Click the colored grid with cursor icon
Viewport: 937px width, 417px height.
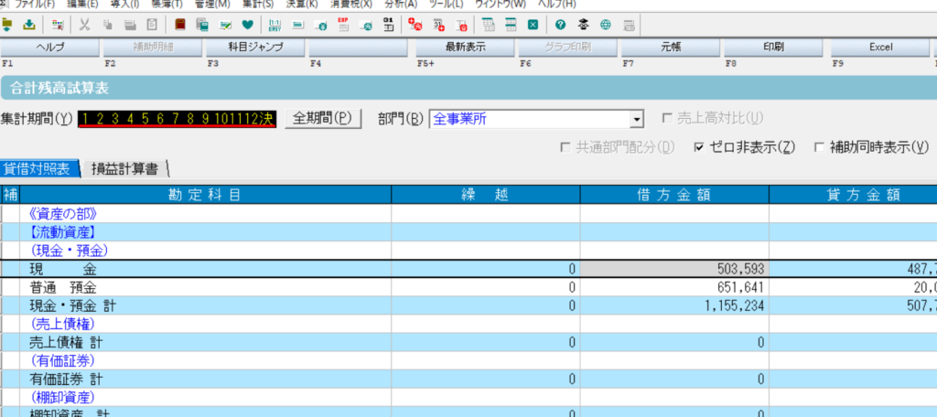click(x=58, y=25)
